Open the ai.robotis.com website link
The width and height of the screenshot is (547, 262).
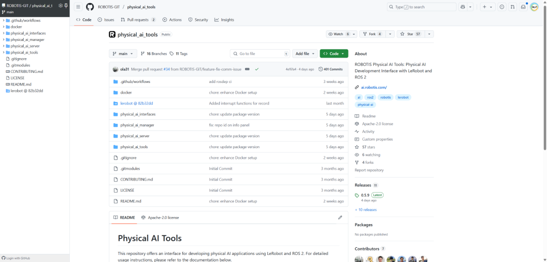coord(374,88)
